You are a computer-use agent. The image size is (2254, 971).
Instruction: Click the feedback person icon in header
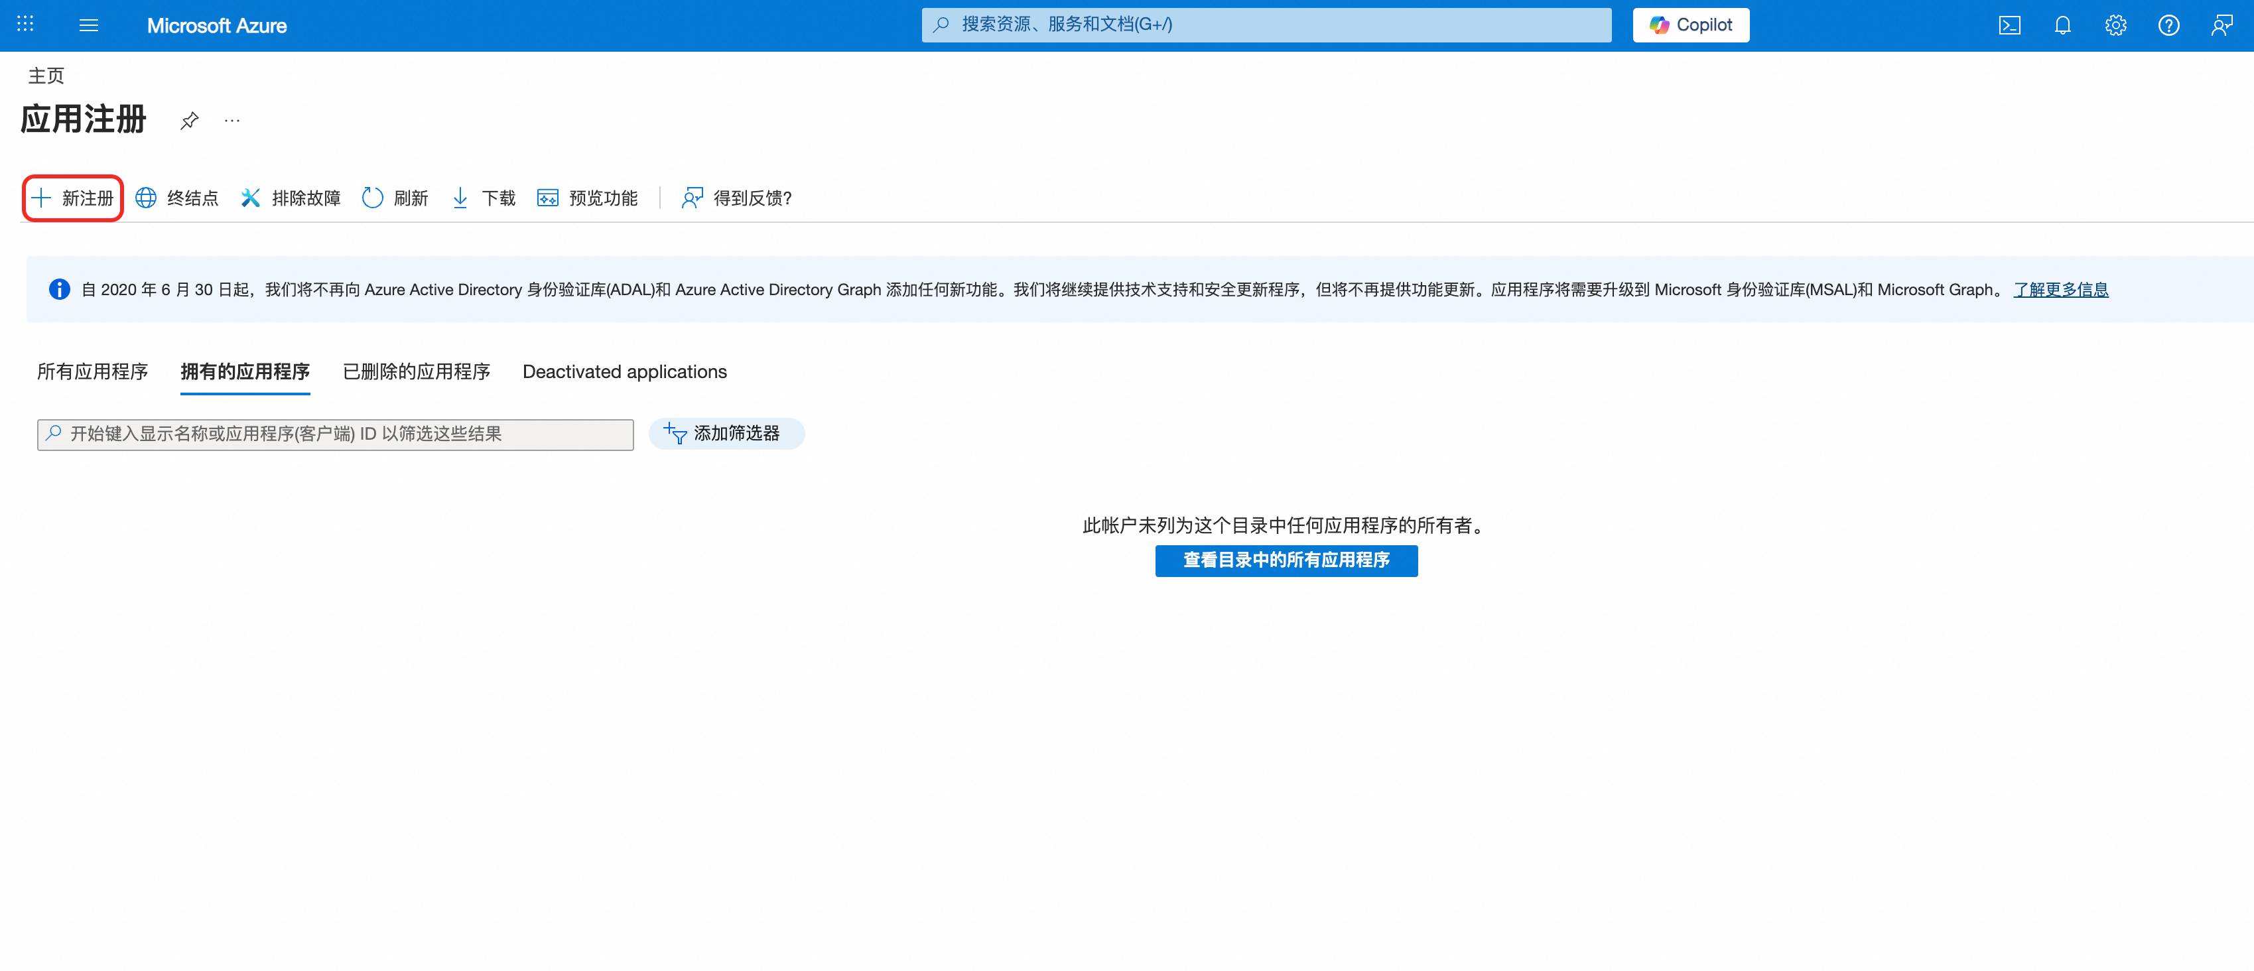[x=2221, y=25]
